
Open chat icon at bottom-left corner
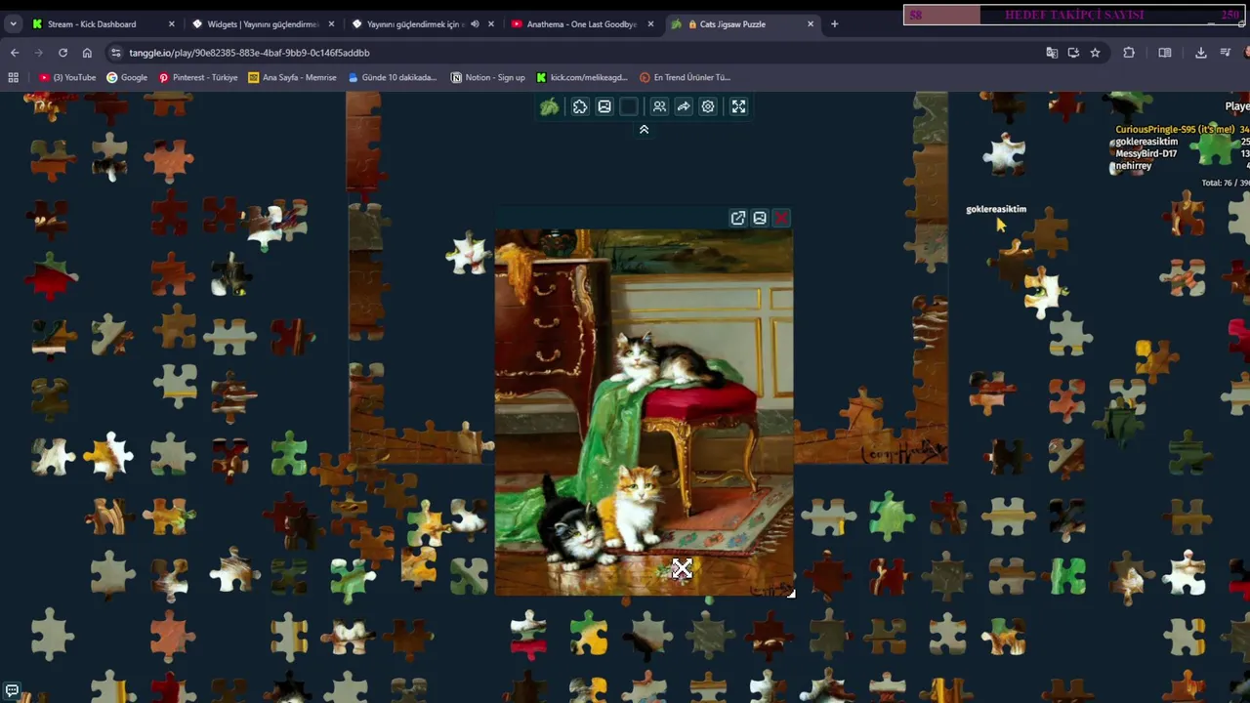12,690
